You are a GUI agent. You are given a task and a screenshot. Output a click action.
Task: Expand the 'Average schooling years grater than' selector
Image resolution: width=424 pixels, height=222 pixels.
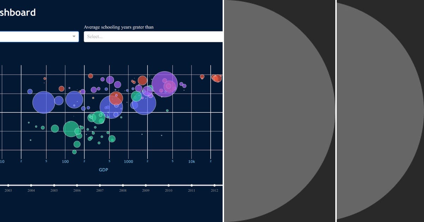pyautogui.click(x=152, y=36)
